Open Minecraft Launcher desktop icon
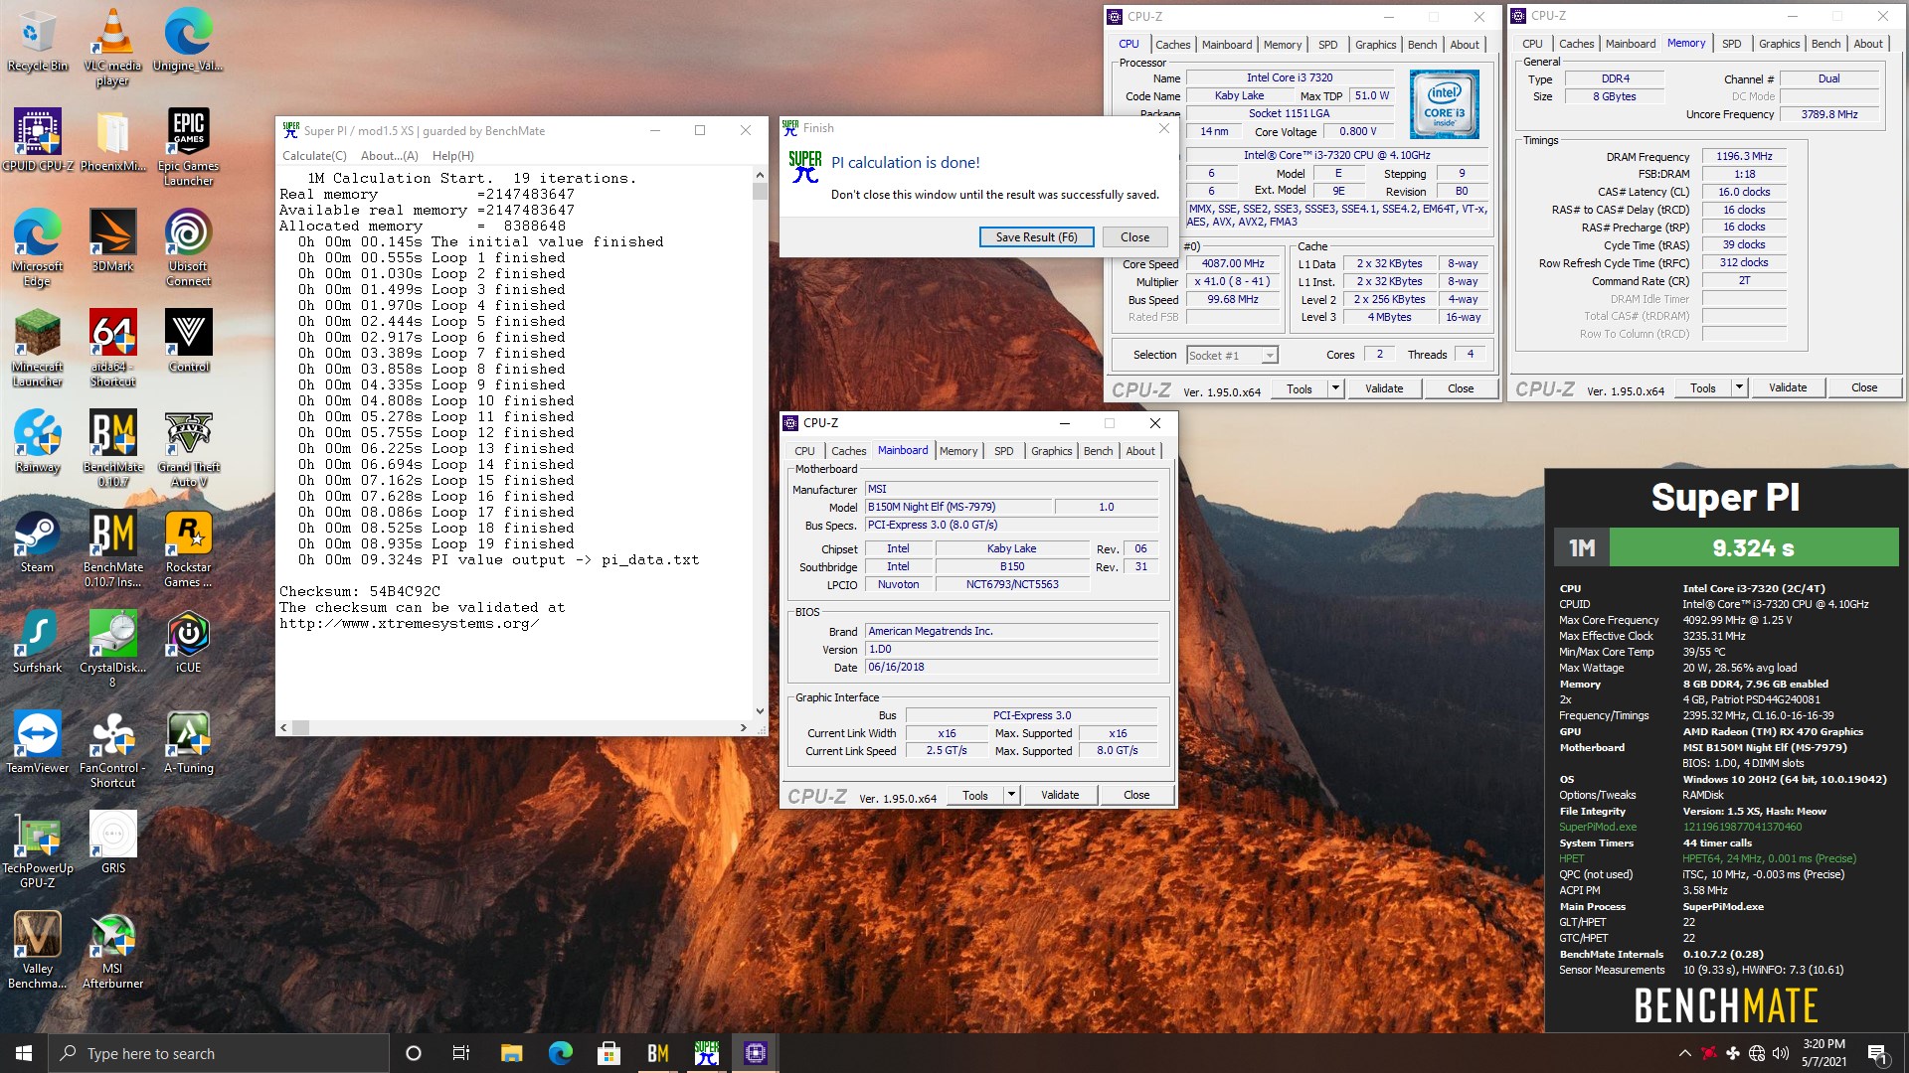 (38, 348)
